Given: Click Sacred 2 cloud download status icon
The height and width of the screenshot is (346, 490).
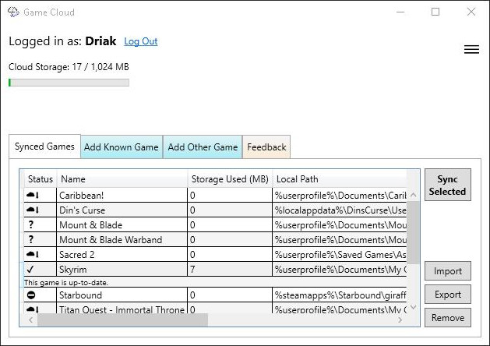Looking at the screenshot, I should [33, 254].
